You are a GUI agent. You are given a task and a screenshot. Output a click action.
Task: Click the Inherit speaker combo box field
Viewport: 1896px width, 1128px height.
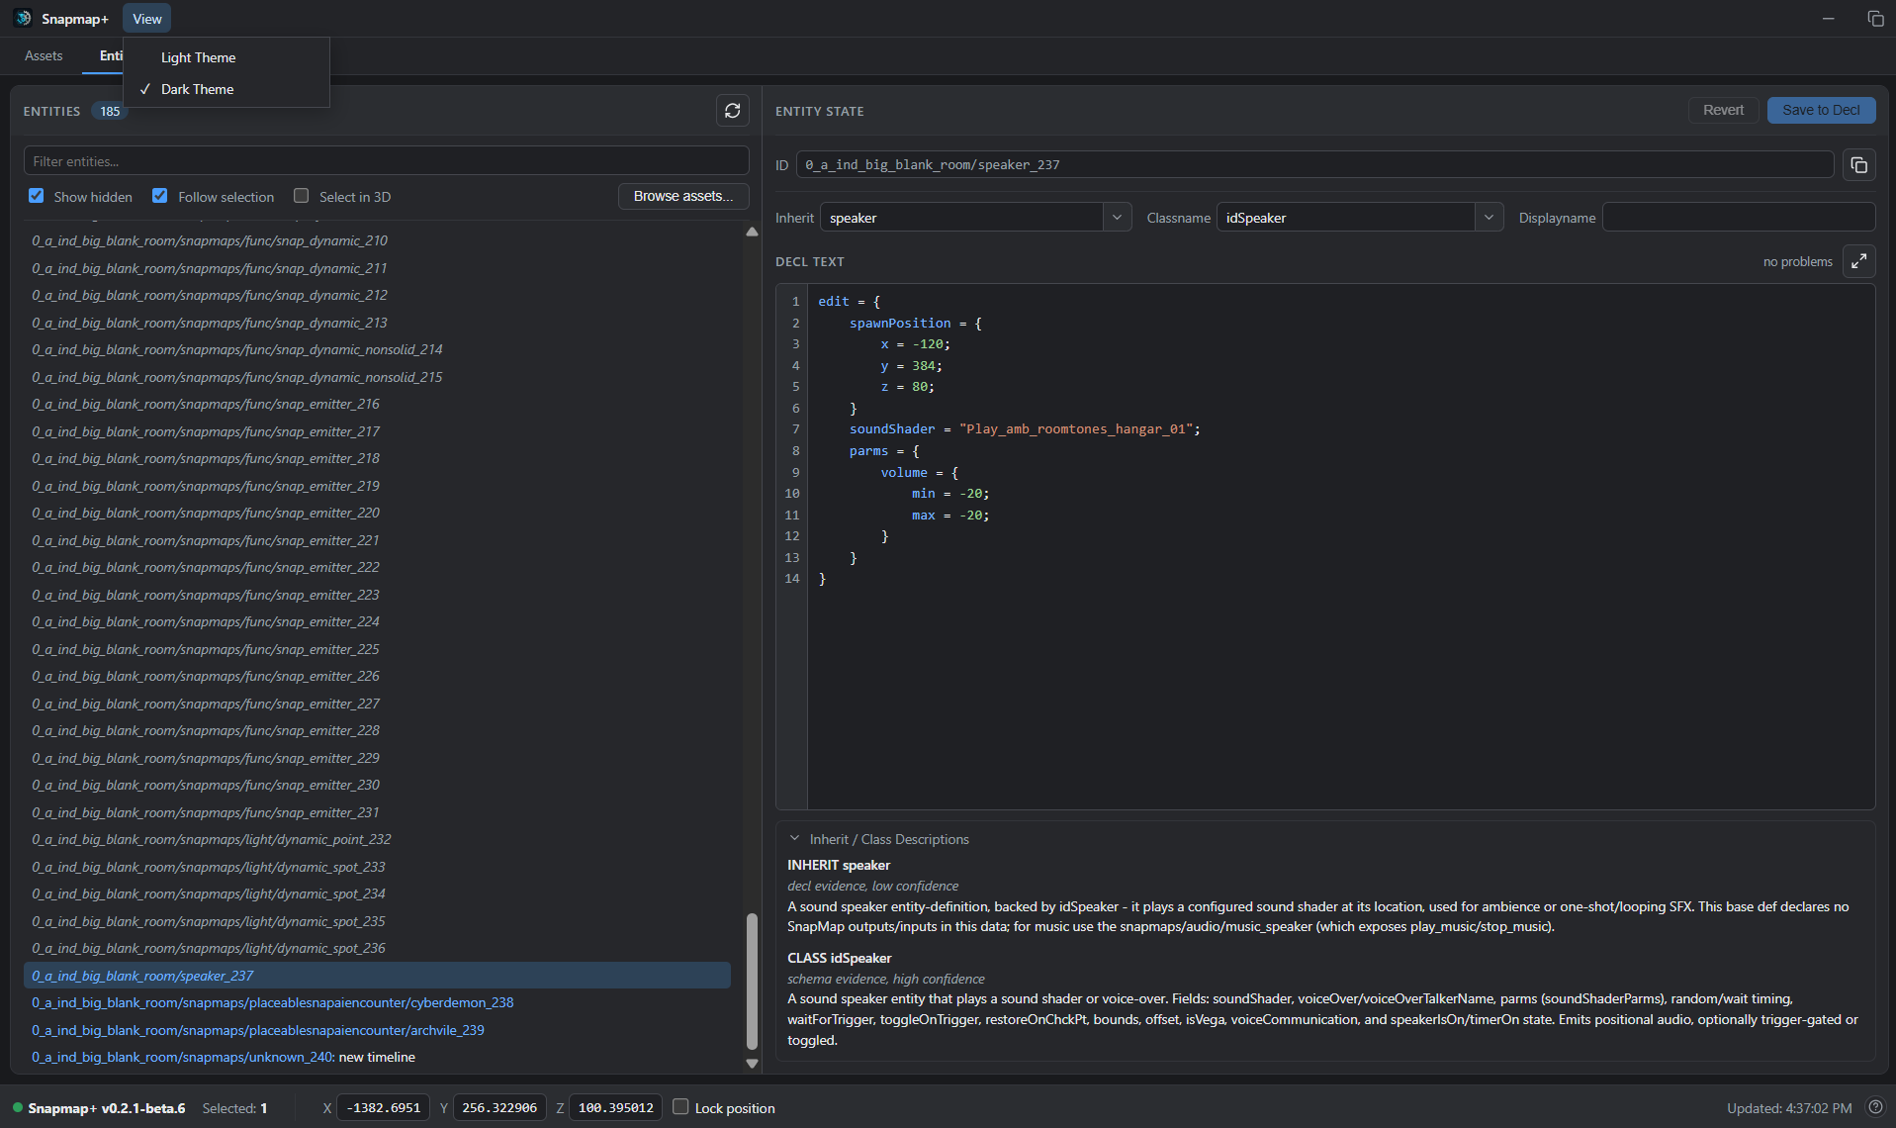pos(961,218)
